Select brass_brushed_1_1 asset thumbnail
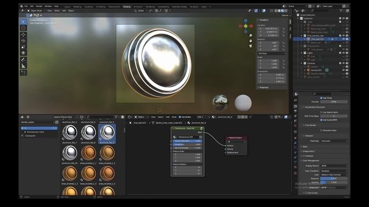This screenshot has width=369, height=207. pyautogui.click(x=88, y=153)
